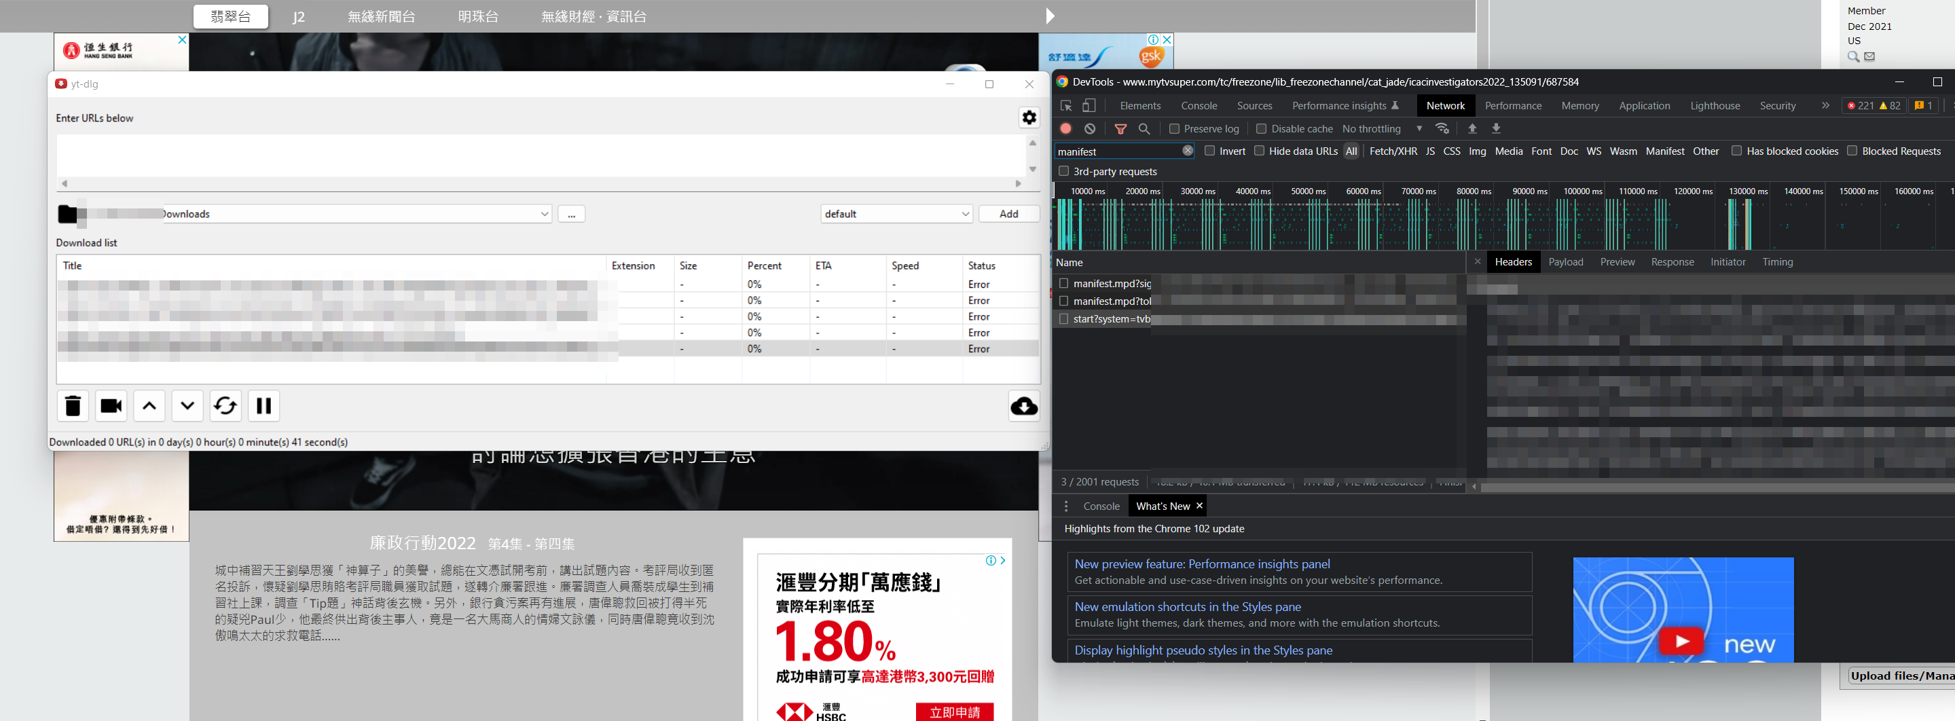
Task: Click the Add button in yt-dlg
Action: pyautogui.click(x=1008, y=214)
